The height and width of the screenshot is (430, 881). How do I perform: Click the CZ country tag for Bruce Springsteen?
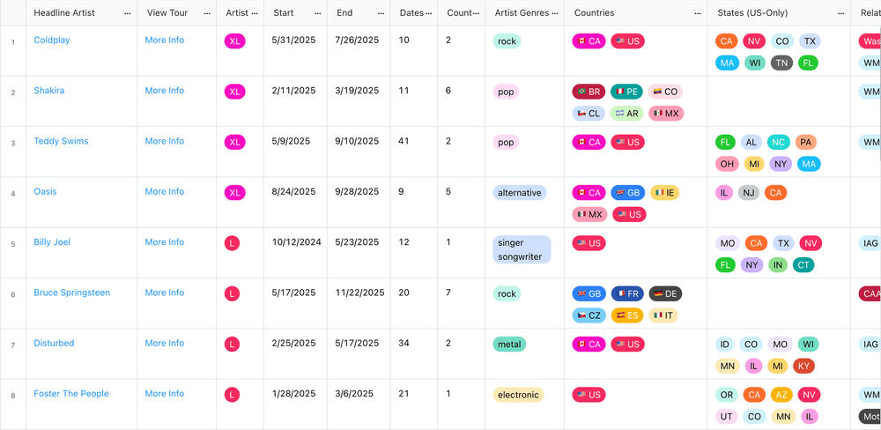(589, 315)
